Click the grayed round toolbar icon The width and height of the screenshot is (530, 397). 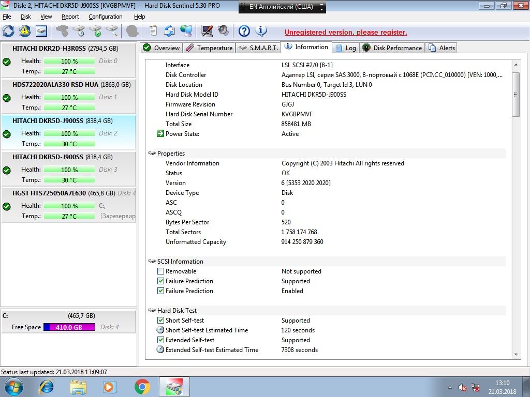point(132,31)
